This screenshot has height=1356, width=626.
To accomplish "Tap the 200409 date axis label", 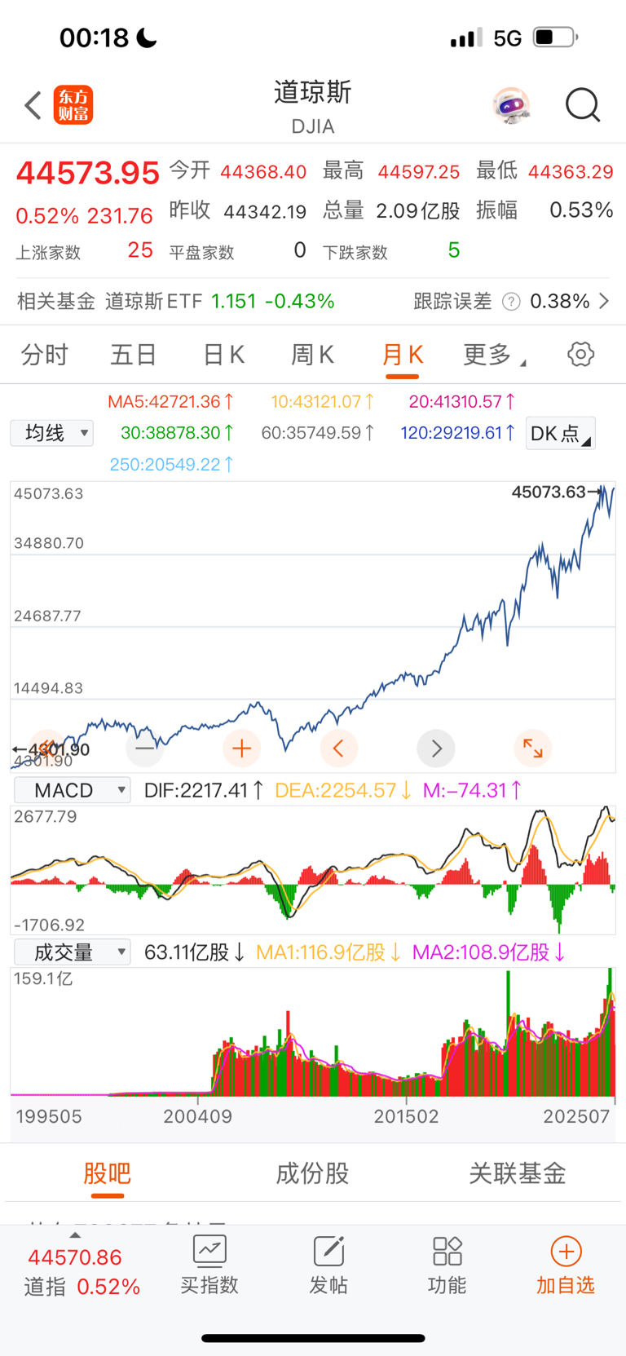I will [198, 1116].
